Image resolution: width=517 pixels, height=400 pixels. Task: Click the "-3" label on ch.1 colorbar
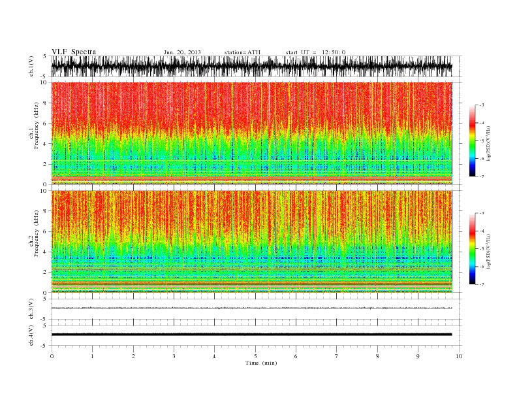[x=482, y=105]
